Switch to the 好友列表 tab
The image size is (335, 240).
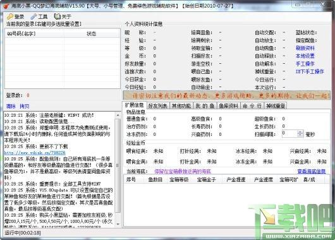(158, 105)
